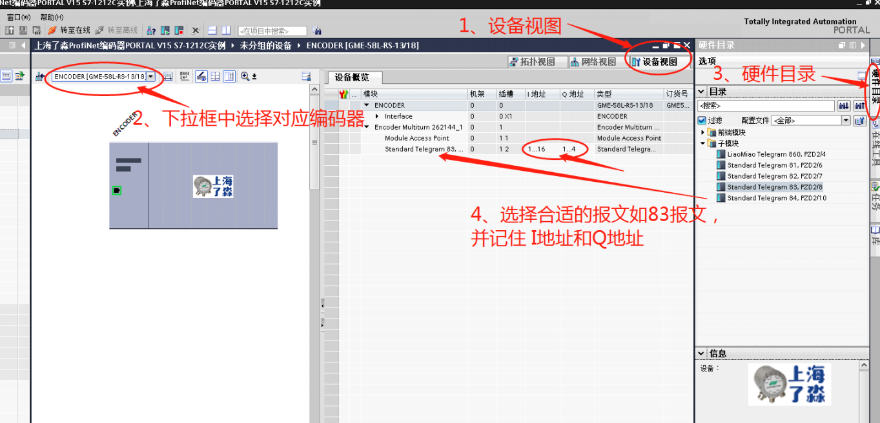
Task: Click the search downward icon in hardware catalog
Action: [843, 105]
